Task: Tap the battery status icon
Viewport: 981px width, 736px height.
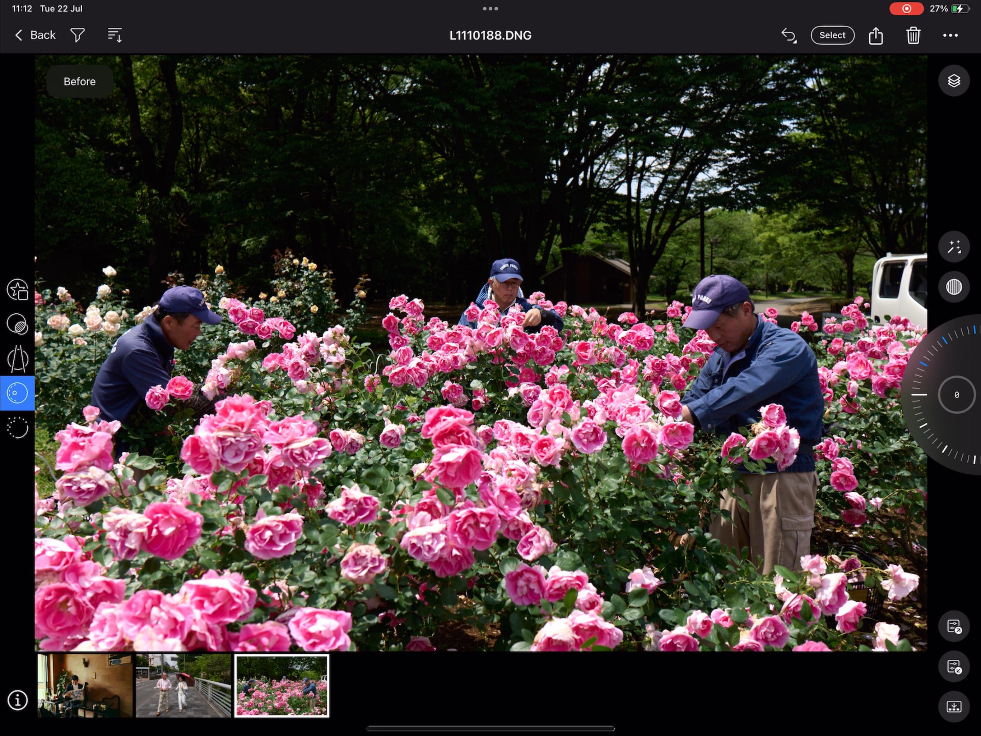Action: pyautogui.click(x=960, y=8)
